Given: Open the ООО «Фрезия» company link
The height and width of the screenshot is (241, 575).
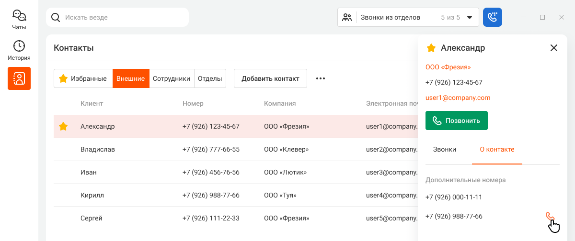Looking at the screenshot, I should coord(448,67).
